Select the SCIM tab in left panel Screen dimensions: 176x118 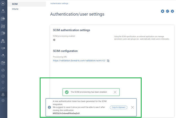click(x=15, y=4)
